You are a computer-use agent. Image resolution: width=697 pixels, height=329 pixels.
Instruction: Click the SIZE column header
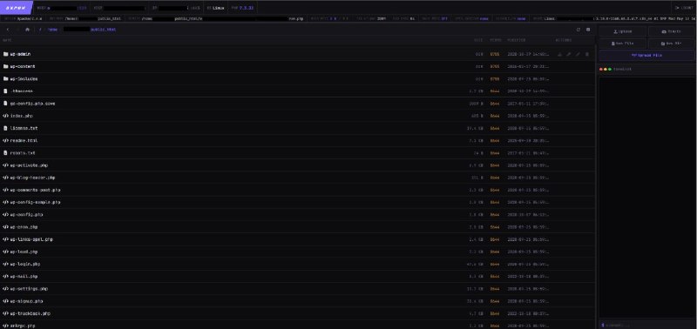(x=478, y=40)
